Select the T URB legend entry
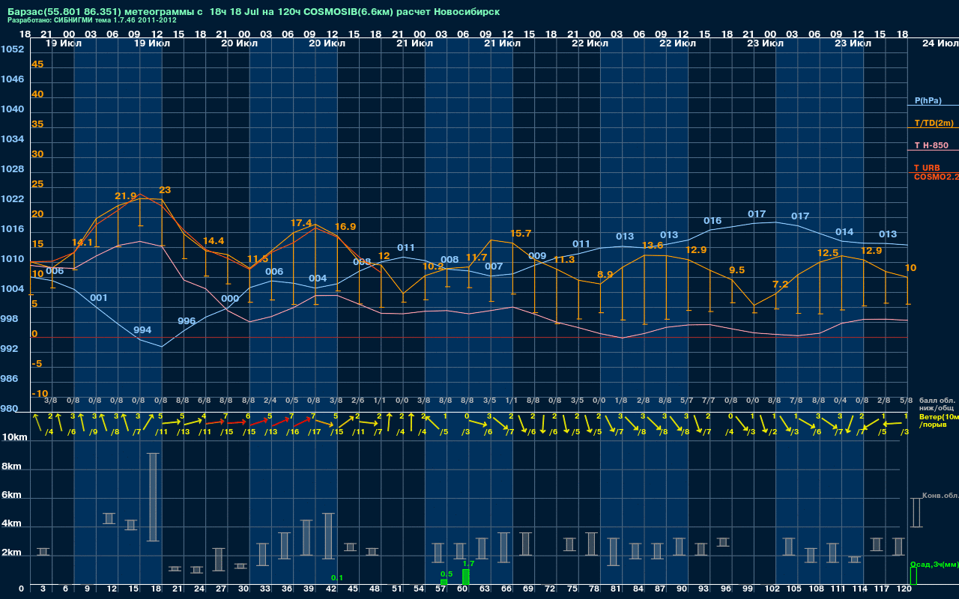This screenshot has height=599, width=959. coord(927,168)
